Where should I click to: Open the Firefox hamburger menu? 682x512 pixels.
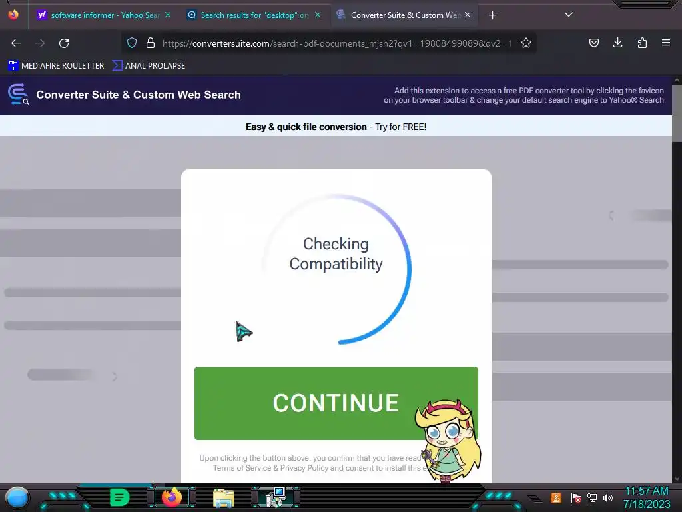click(x=666, y=43)
